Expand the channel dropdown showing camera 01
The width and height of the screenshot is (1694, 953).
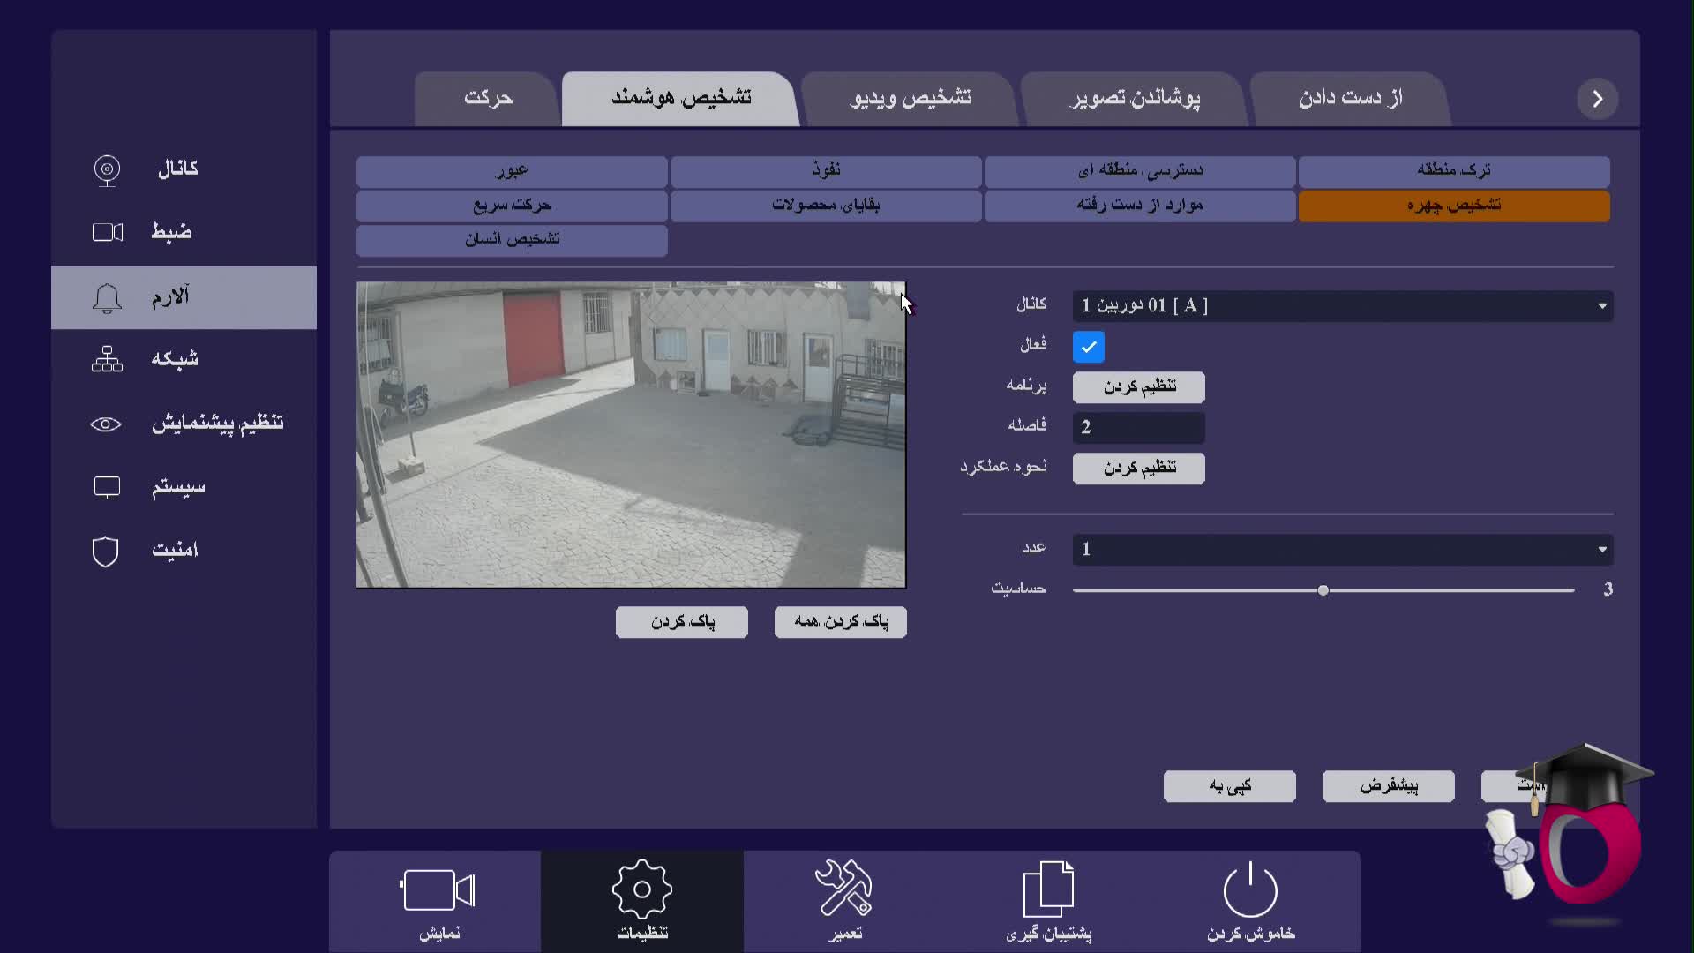[x=1342, y=306]
